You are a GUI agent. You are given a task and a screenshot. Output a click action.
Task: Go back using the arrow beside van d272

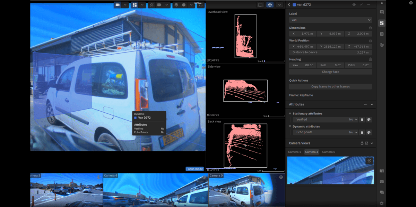(x=289, y=4)
